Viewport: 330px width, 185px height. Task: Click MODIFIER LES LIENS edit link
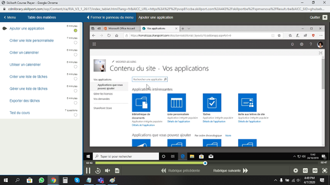point(124,62)
